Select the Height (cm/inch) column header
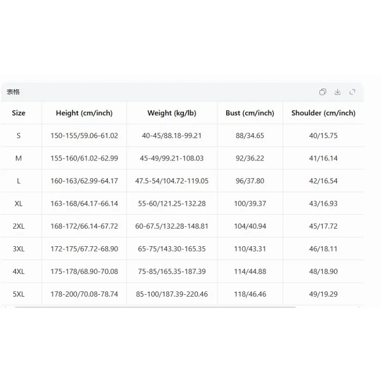This screenshot has height=381, width=381. [84, 113]
